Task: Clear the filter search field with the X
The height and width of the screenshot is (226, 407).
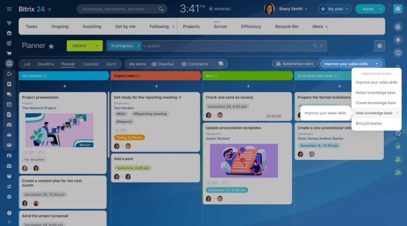Action: point(322,46)
